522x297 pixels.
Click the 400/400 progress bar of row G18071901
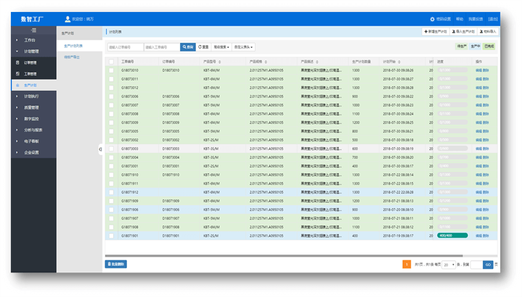tap(452, 236)
